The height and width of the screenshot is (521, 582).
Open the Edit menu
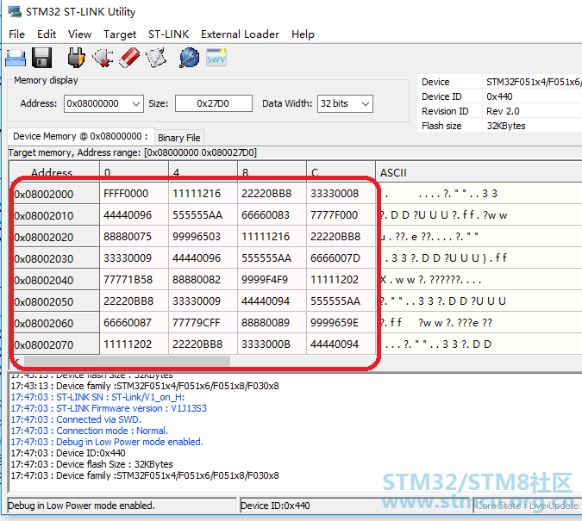point(47,34)
